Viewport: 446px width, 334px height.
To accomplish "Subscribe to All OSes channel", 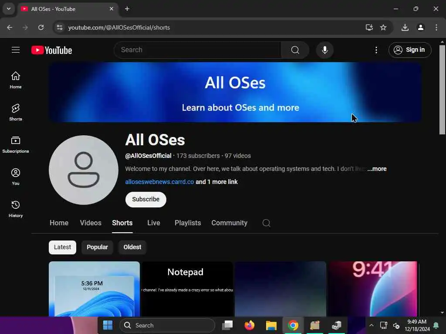I will tap(145, 199).
